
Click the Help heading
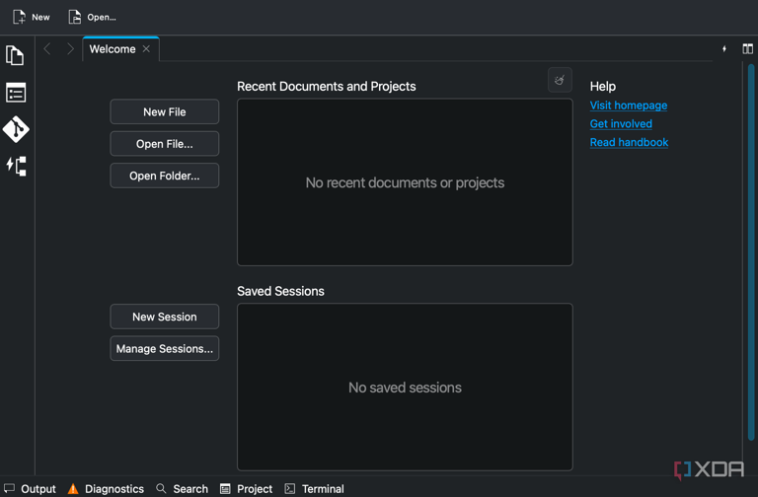[x=603, y=86]
